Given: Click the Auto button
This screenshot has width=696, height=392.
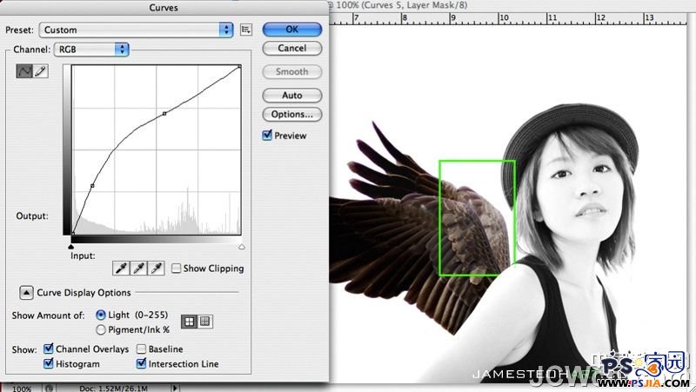Looking at the screenshot, I should click(x=292, y=96).
